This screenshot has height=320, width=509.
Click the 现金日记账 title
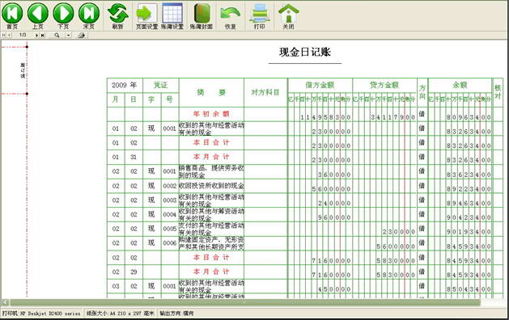coord(305,53)
